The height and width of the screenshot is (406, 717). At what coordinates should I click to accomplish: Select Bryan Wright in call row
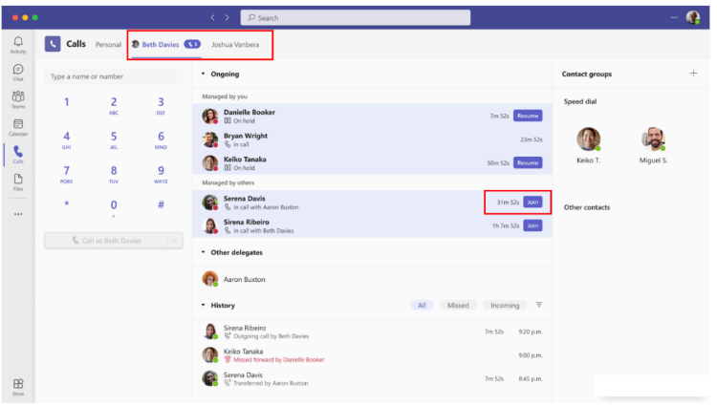click(x=372, y=139)
